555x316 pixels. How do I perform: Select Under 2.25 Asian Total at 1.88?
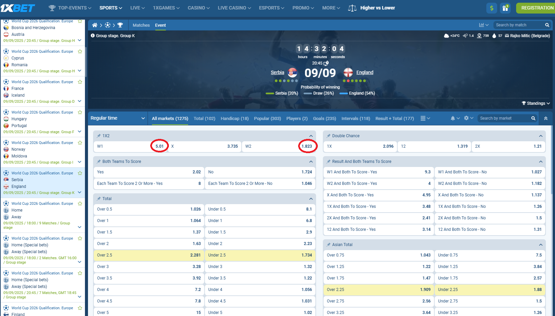tap(490, 290)
